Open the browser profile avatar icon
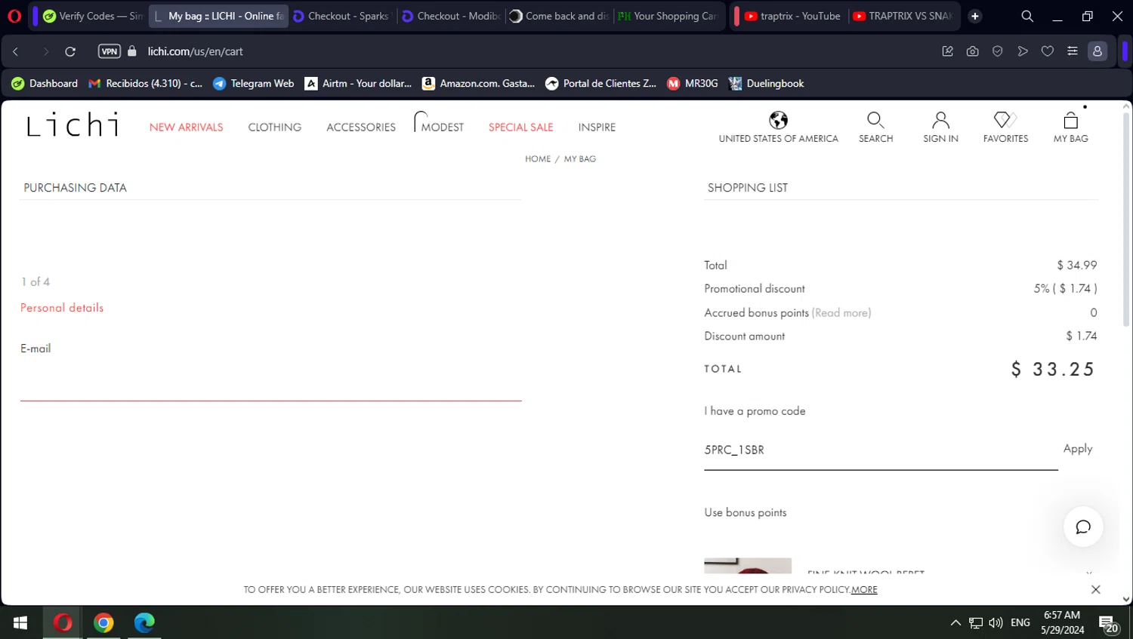The height and width of the screenshot is (639, 1133). point(1097,51)
